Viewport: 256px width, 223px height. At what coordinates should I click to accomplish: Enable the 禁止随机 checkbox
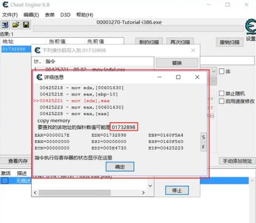click(x=222, y=93)
